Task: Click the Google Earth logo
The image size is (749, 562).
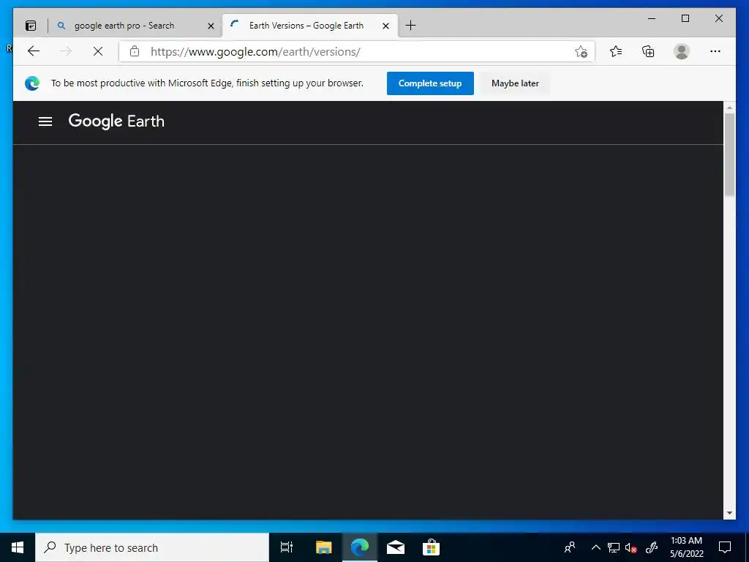Action: click(x=116, y=121)
